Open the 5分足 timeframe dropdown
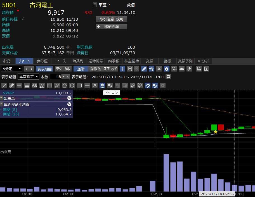The height and width of the screenshot is (197, 255). [12, 69]
